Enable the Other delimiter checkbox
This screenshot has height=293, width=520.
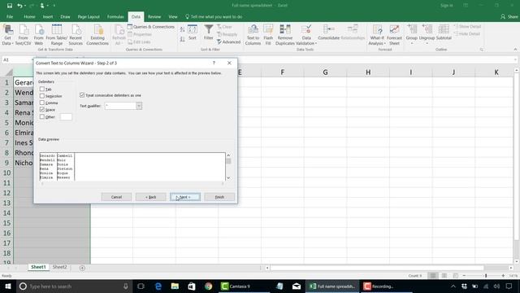pyautogui.click(x=42, y=116)
